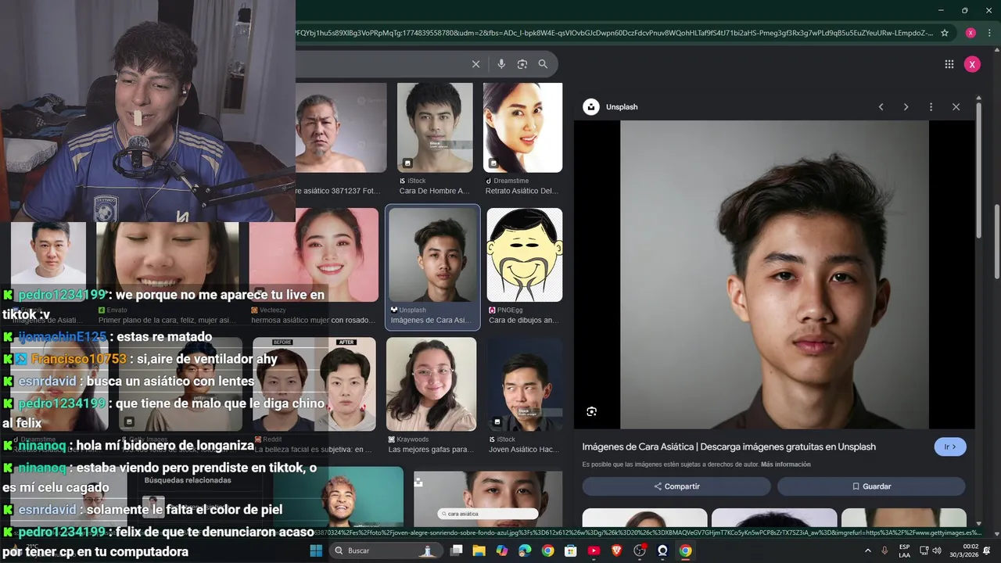The image size is (1001, 563).
Task: Open ESP LAA language switcher
Action: click(904, 550)
